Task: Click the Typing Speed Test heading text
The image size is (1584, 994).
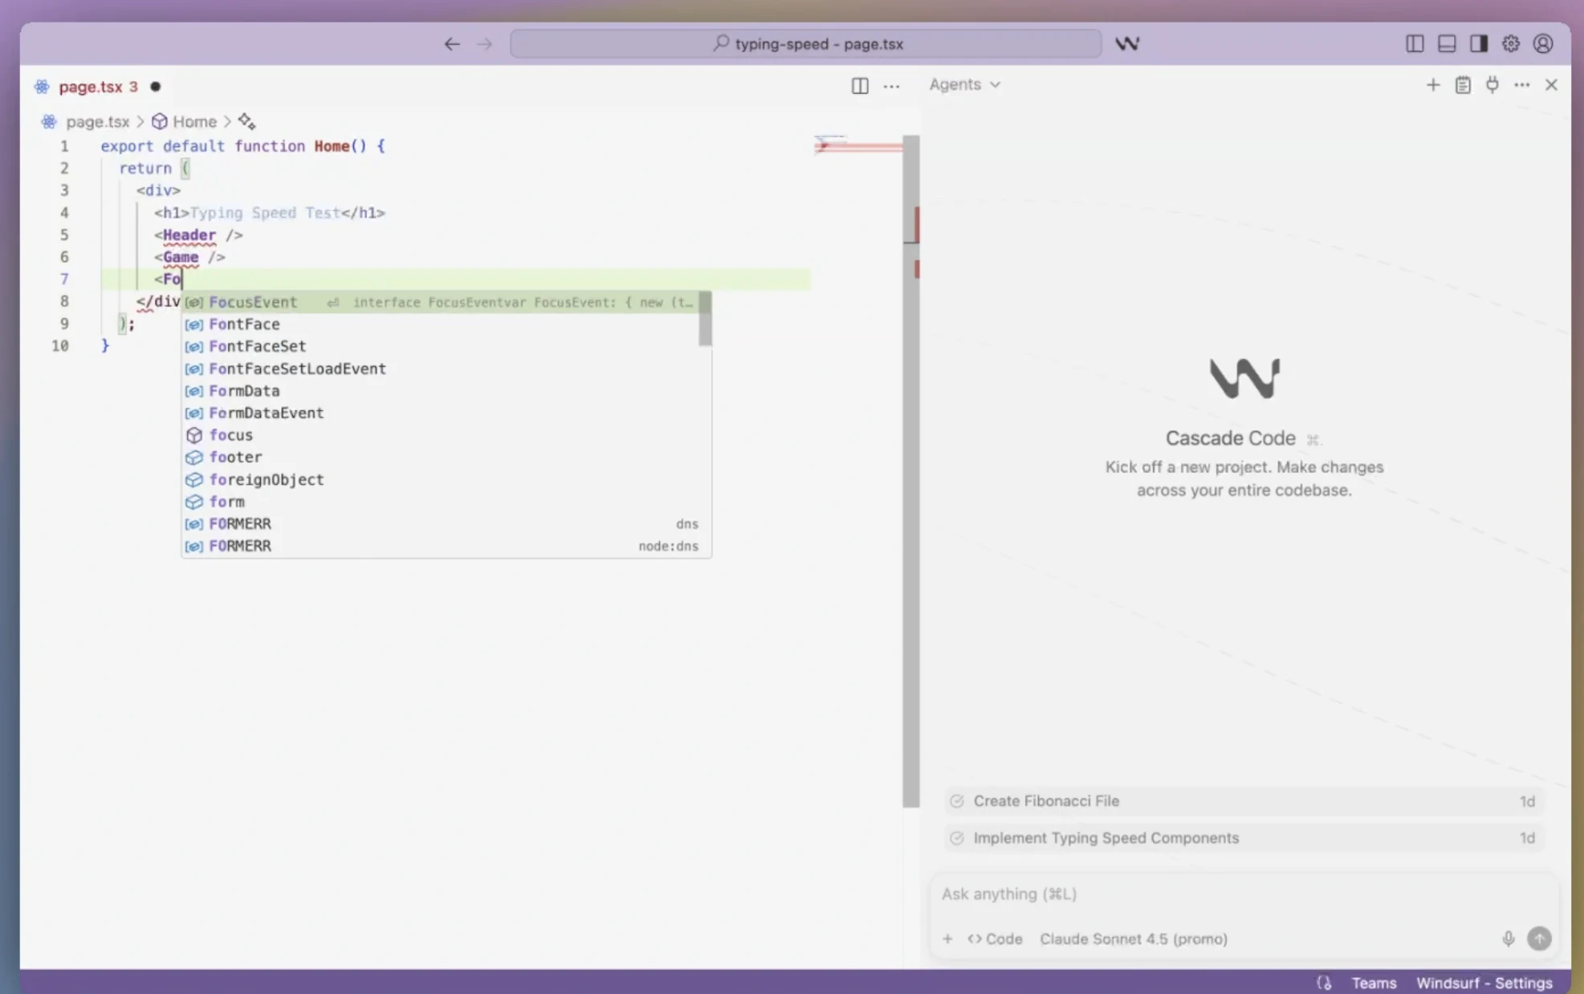Action: (265, 213)
